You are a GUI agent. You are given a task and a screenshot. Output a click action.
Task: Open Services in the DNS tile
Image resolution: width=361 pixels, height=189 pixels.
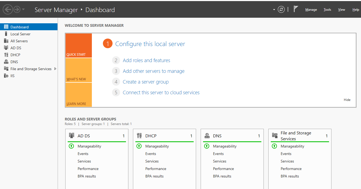(220, 161)
